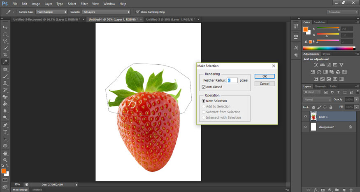Select the Crop tool

tap(5, 55)
